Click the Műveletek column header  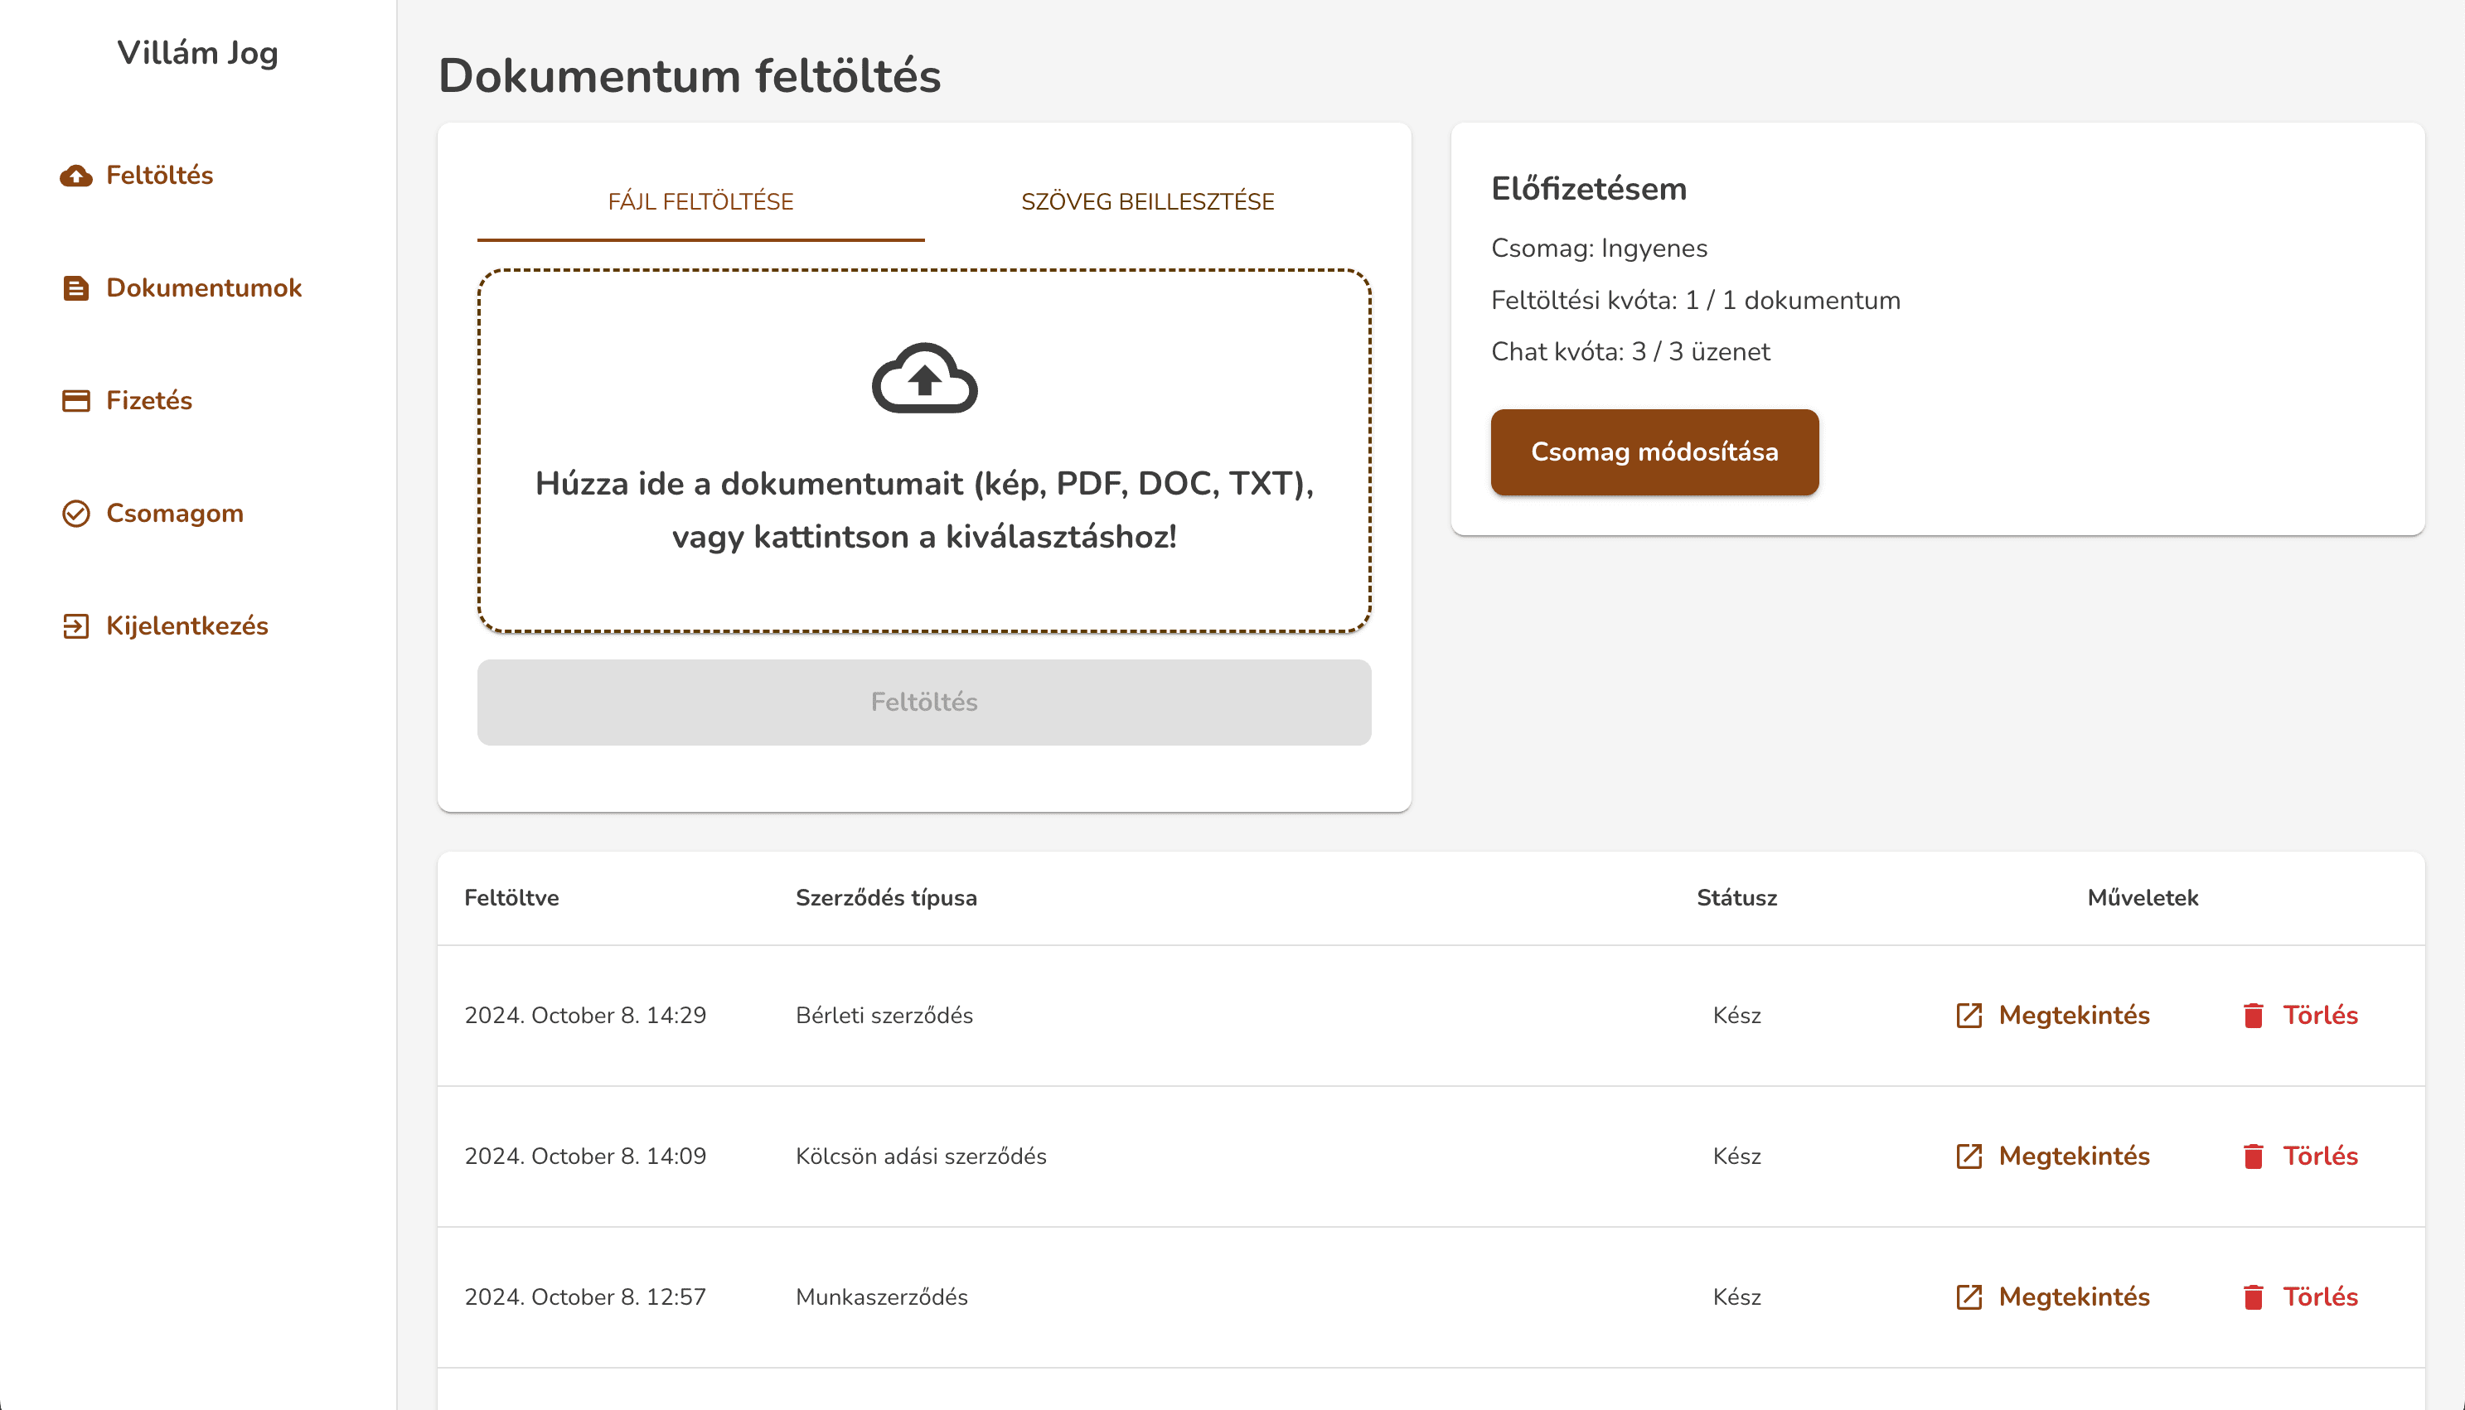pos(2143,899)
